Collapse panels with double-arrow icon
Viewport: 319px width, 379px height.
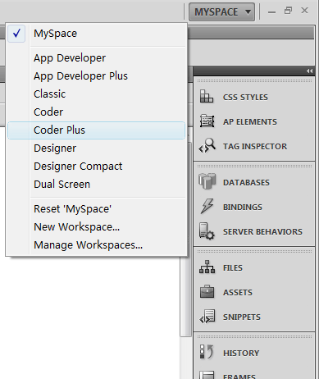pos(309,71)
